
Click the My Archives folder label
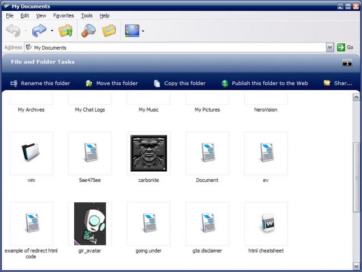[31, 110]
